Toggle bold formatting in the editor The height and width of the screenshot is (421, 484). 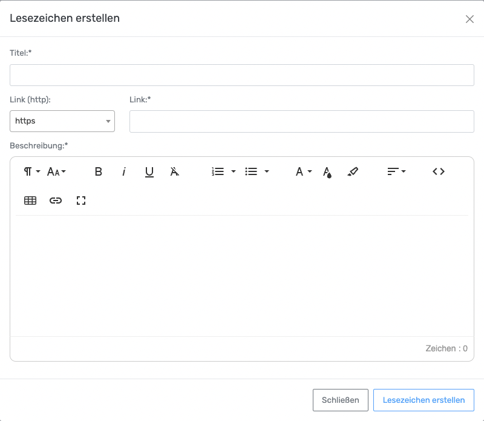(99, 171)
